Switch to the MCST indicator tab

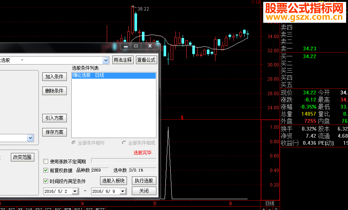click(100, 209)
